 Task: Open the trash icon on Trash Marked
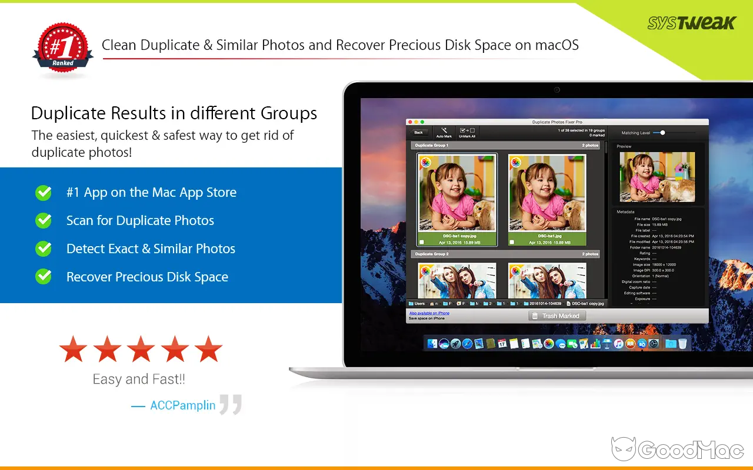click(x=535, y=315)
